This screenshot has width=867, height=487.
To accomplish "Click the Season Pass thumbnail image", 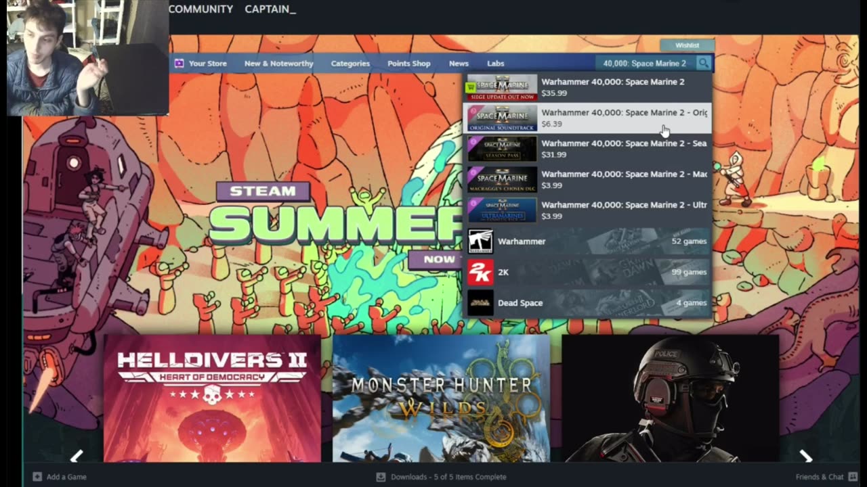I will point(502,149).
